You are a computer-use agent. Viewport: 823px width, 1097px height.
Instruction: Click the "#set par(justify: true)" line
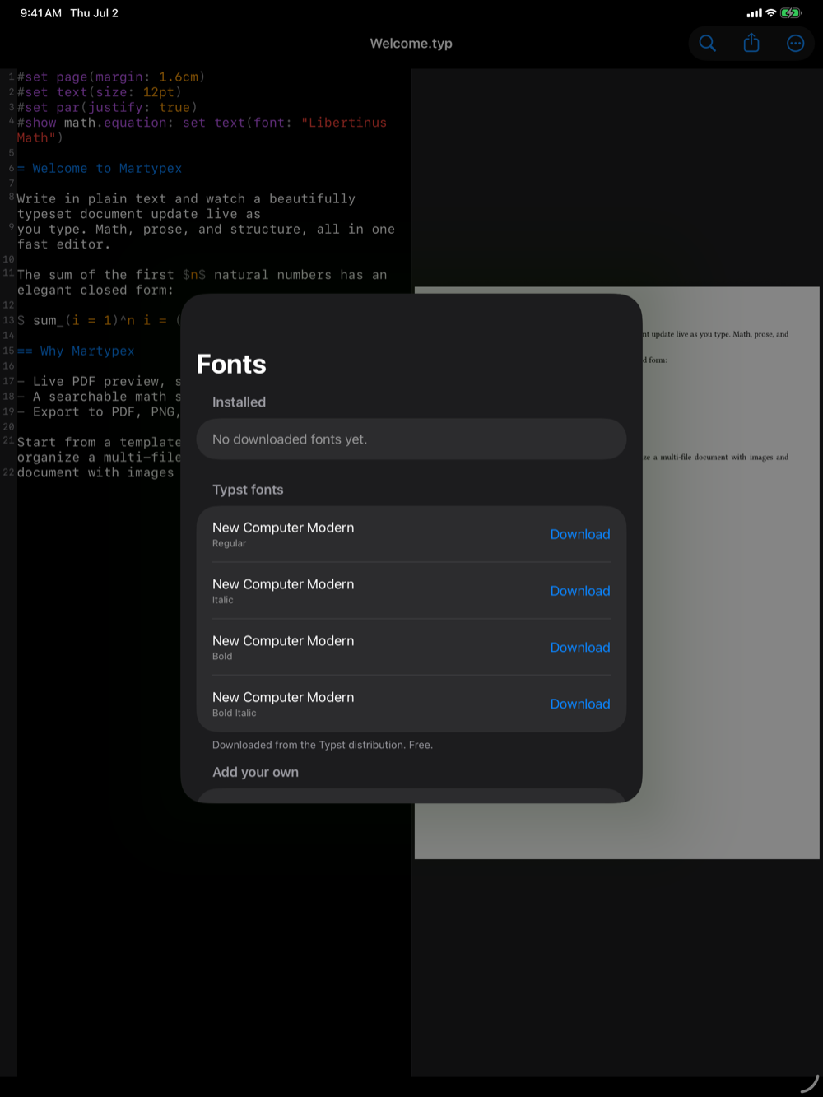[107, 108]
